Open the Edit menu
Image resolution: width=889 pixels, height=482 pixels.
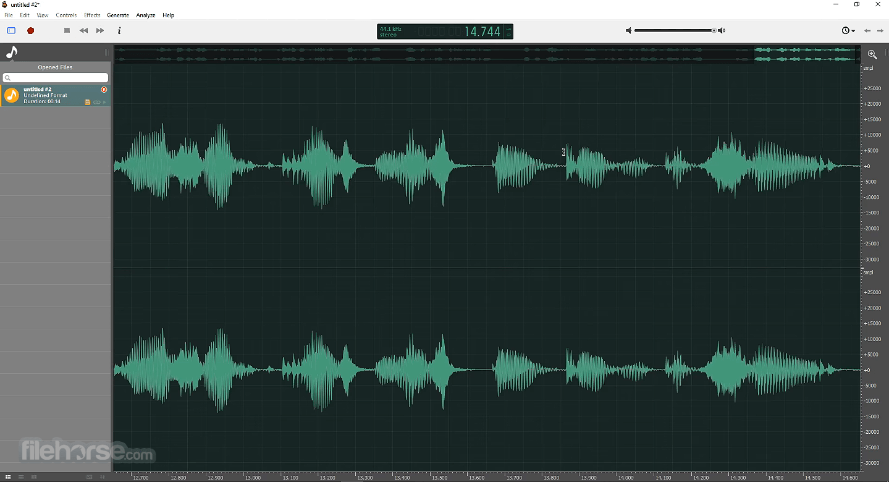(25, 15)
